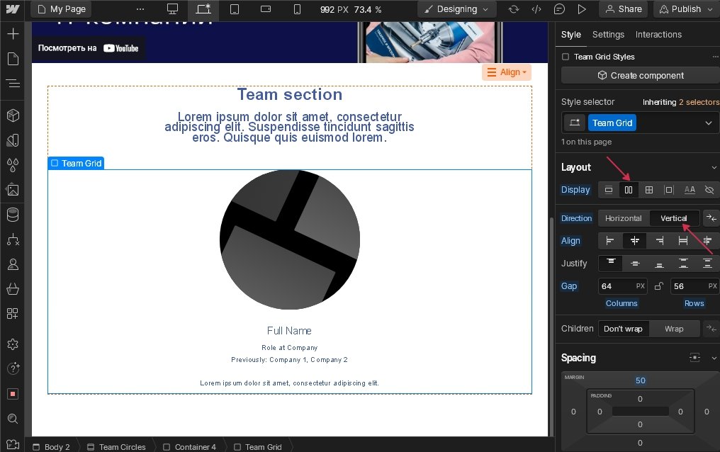Select the grid display icon

click(x=648, y=190)
